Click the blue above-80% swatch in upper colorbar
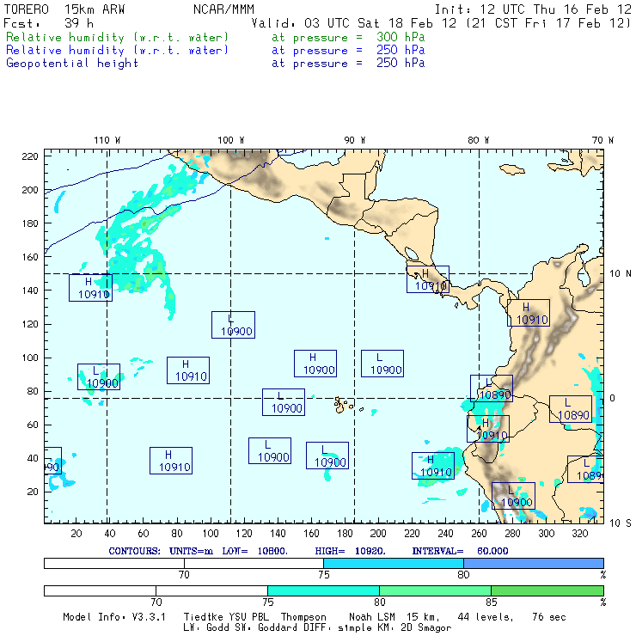This screenshot has width=636, height=636. [x=534, y=563]
